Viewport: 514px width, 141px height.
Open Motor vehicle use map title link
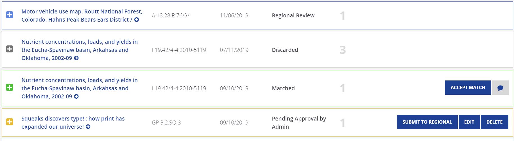[82, 15]
